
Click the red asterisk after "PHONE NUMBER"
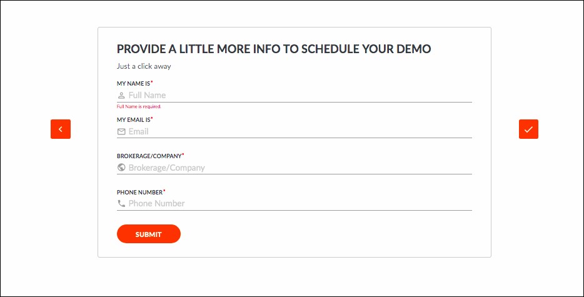tap(164, 191)
